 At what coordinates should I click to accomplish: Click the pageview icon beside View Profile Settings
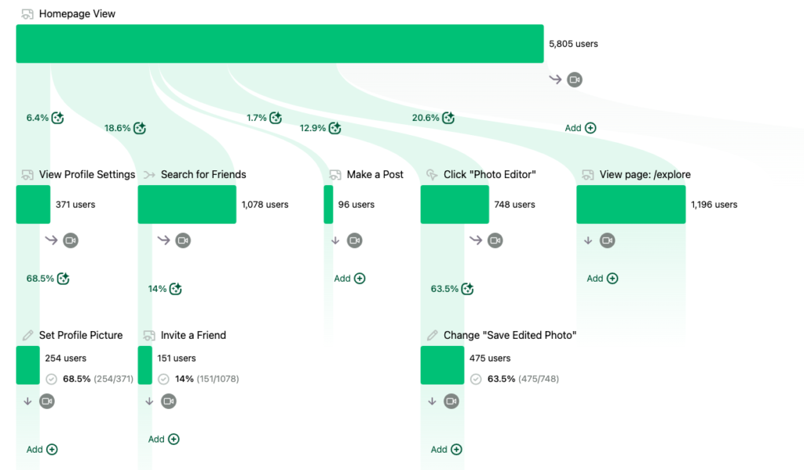(26, 174)
